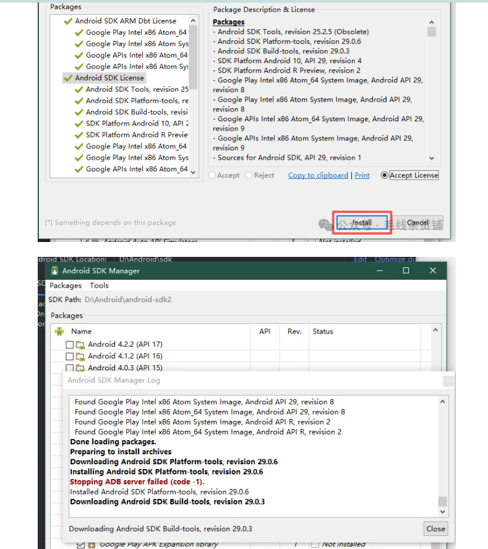Click the Rev. column header
488x549 pixels.
point(294,331)
